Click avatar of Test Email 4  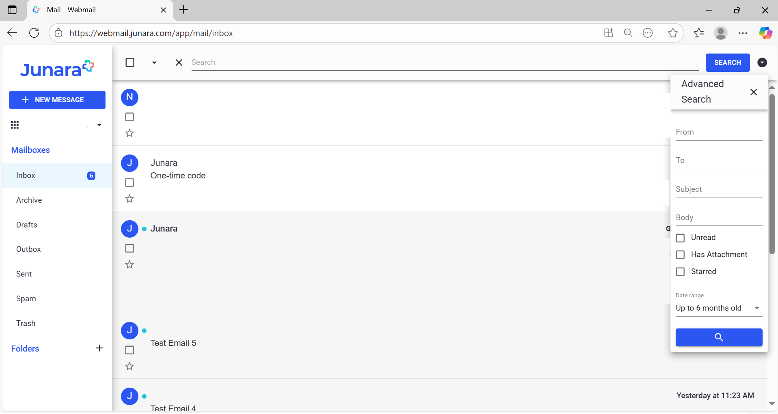[x=130, y=396]
